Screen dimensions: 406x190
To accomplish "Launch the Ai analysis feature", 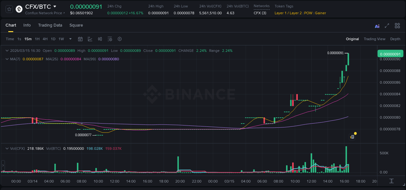I will [377, 26].
